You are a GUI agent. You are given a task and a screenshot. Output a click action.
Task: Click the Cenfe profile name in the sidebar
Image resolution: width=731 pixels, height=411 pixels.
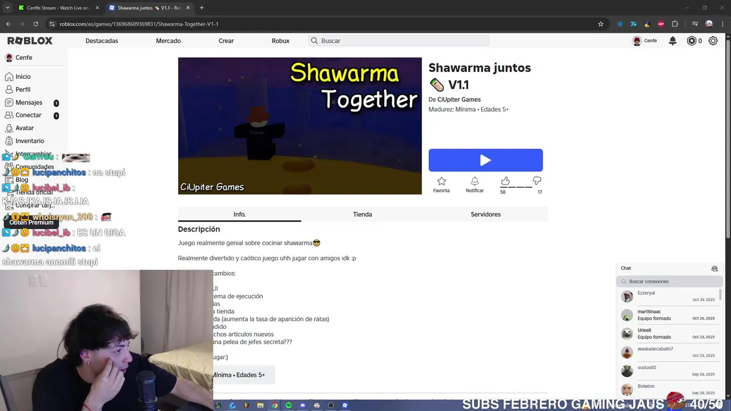pyautogui.click(x=24, y=58)
